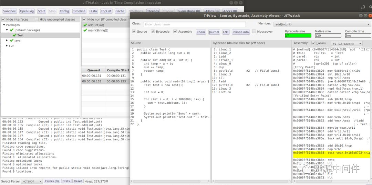372x185 pixels.
Task: Click the Queued column header
Action: (x=93, y=70)
